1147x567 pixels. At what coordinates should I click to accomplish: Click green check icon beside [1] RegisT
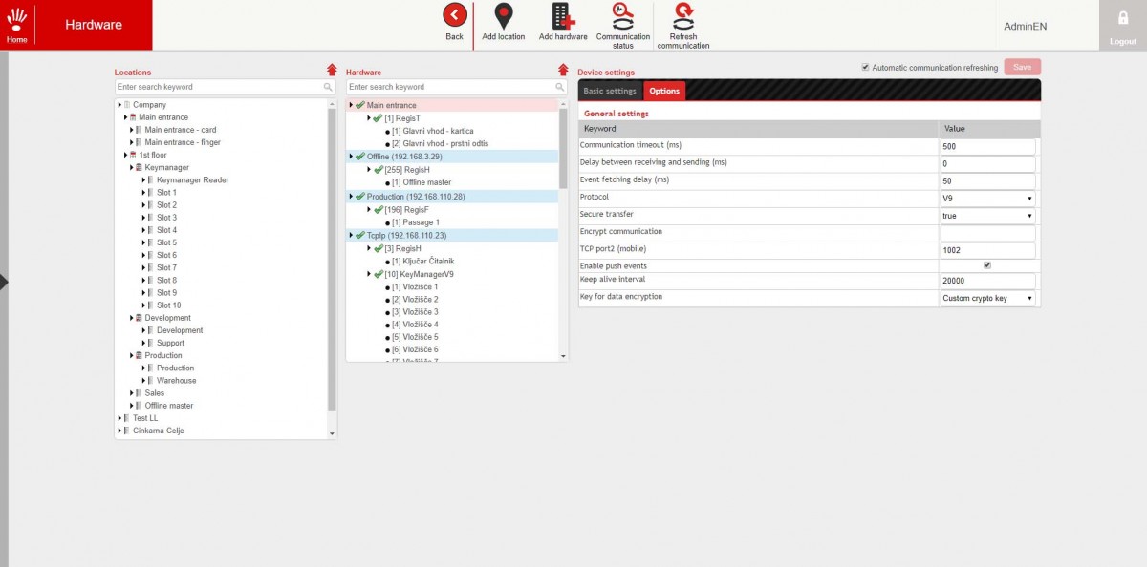click(378, 117)
